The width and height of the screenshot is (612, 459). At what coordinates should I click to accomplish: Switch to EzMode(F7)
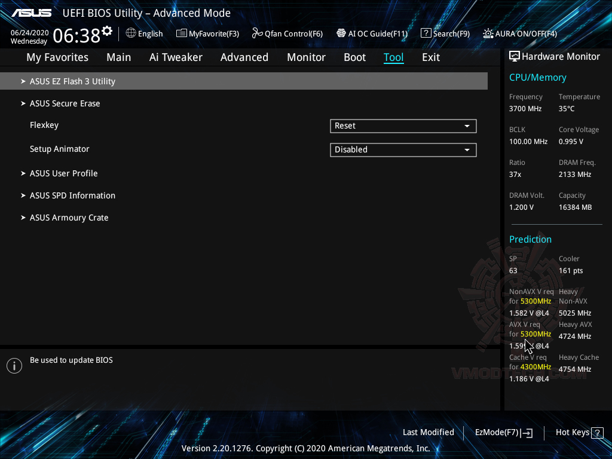(x=503, y=433)
